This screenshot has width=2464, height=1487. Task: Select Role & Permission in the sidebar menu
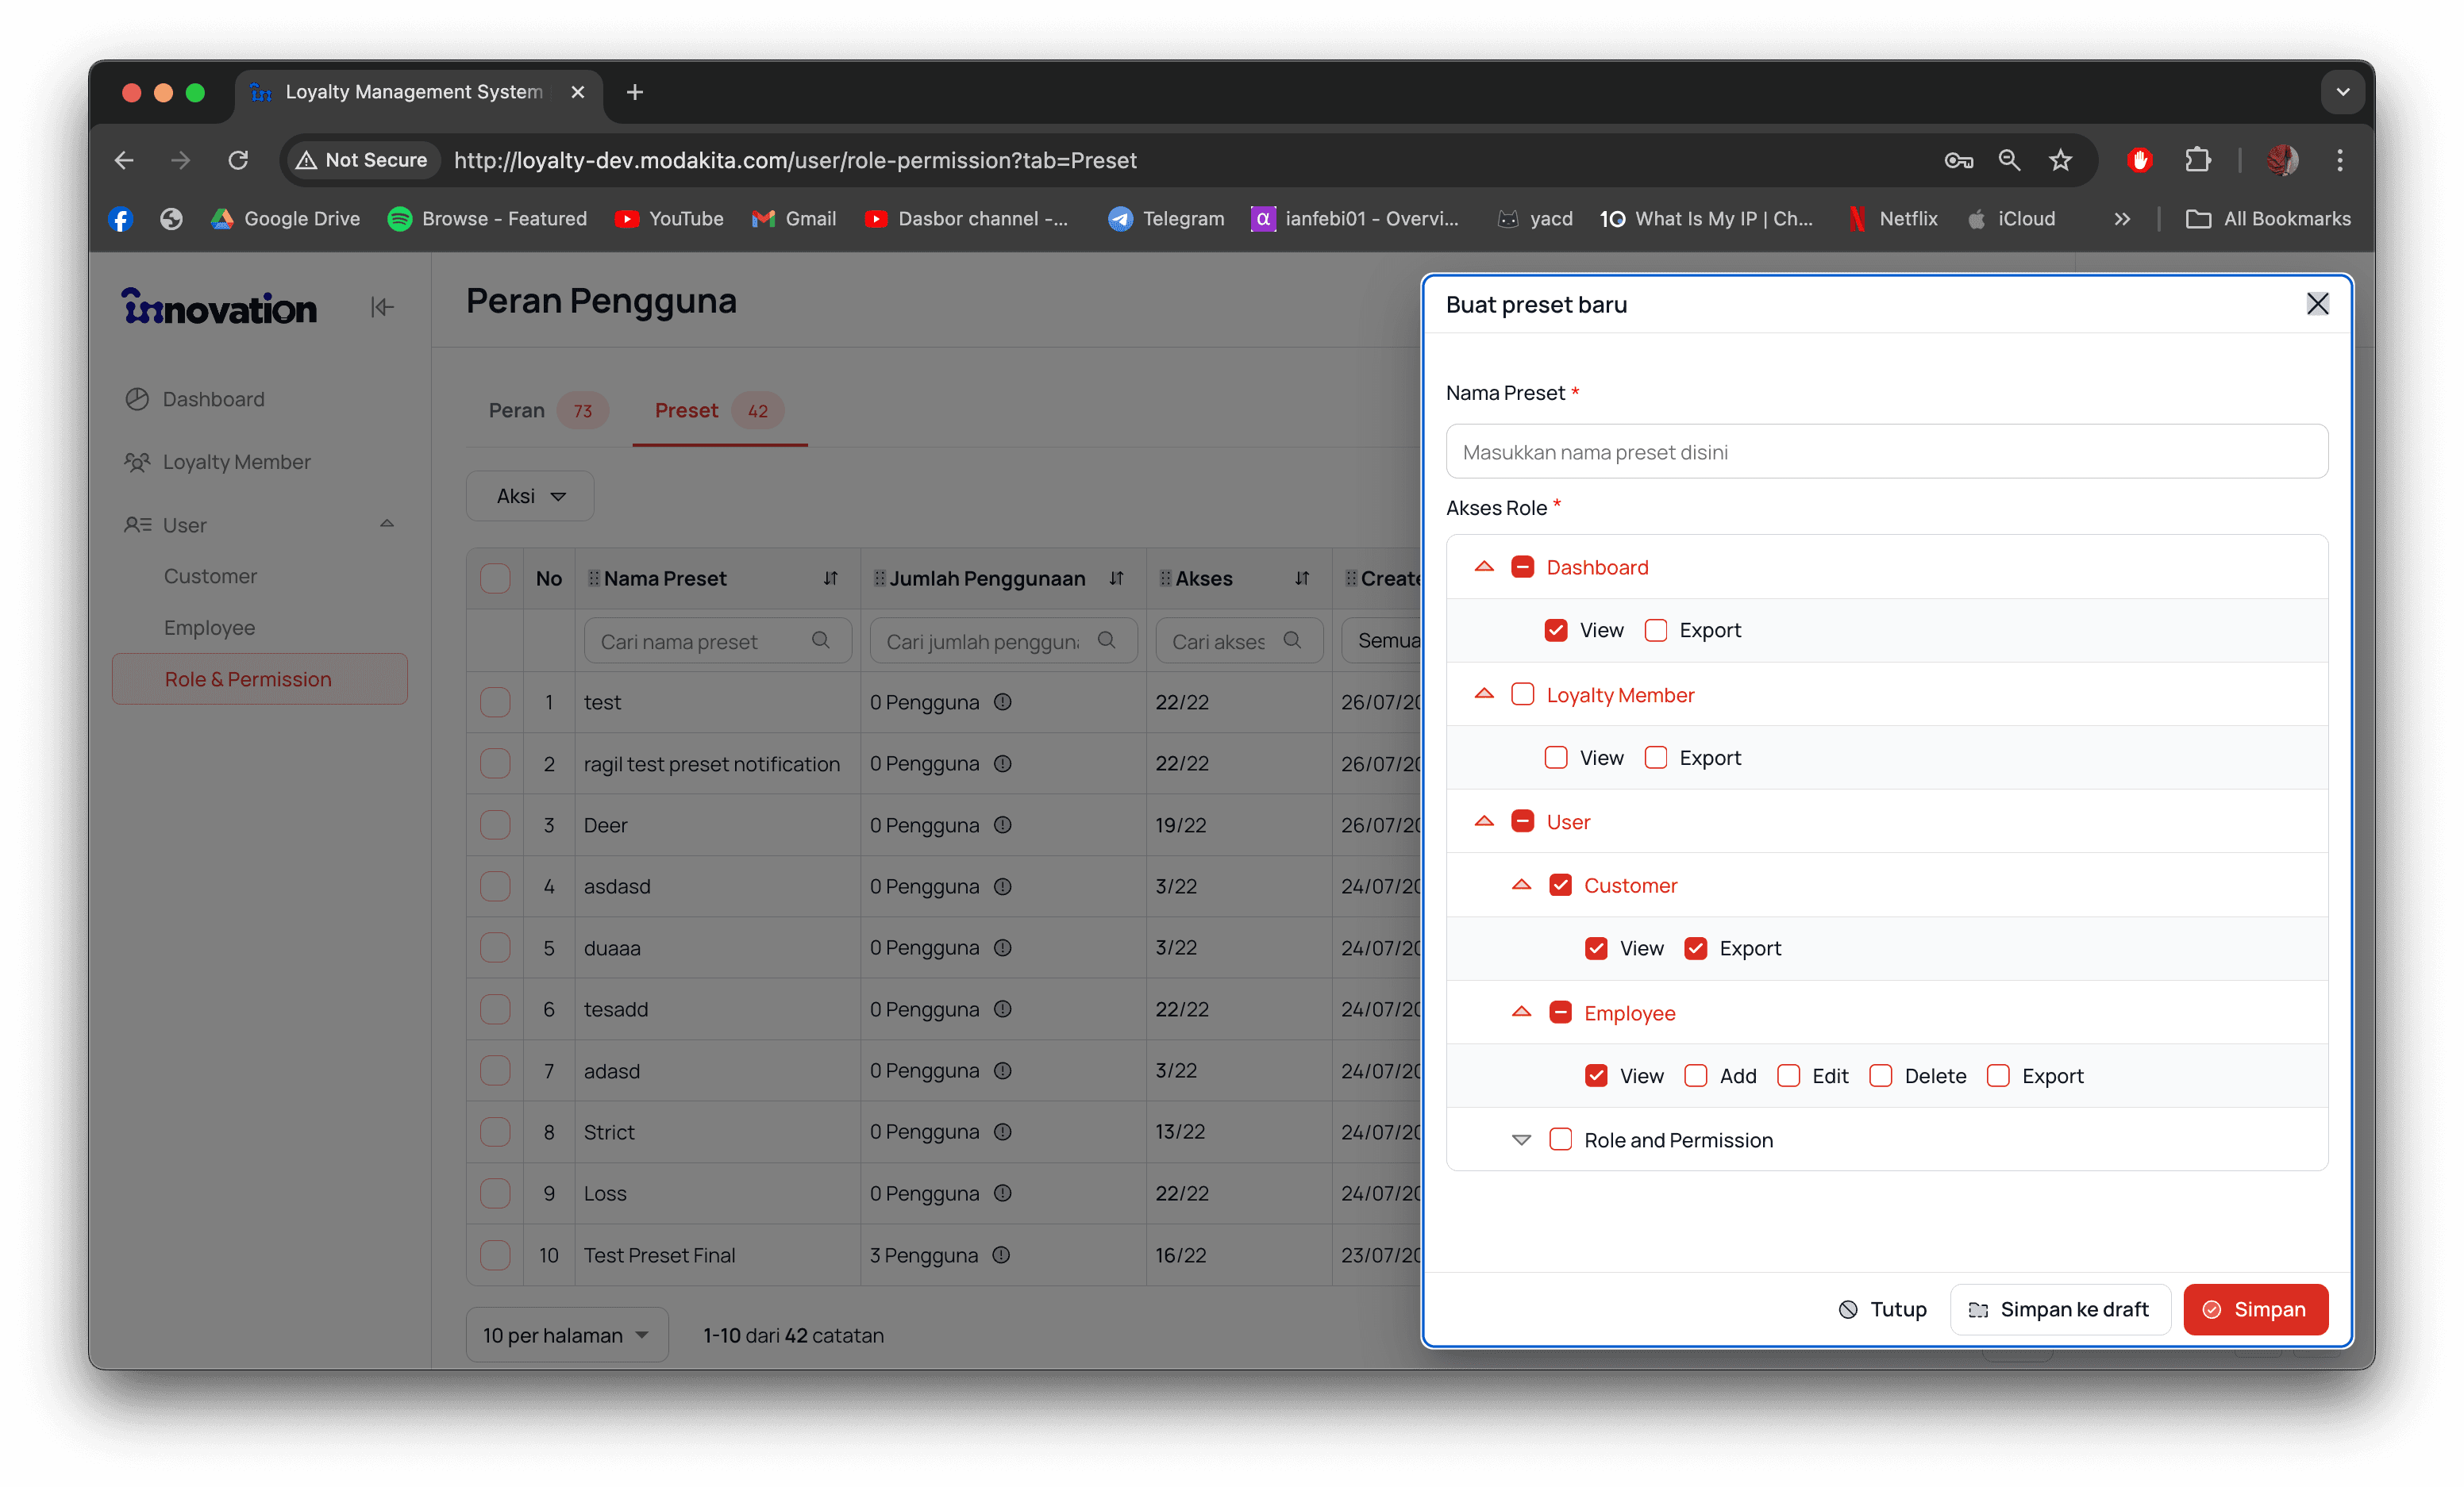[x=248, y=678]
